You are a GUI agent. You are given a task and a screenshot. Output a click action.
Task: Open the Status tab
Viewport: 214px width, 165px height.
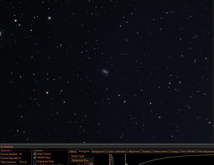click(73, 151)
